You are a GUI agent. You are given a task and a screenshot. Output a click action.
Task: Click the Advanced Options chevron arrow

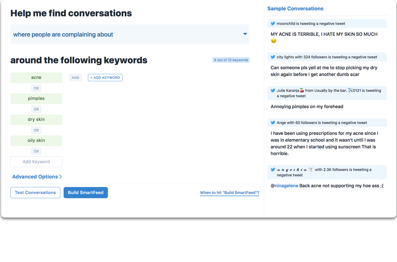click(x=60, y=177)
